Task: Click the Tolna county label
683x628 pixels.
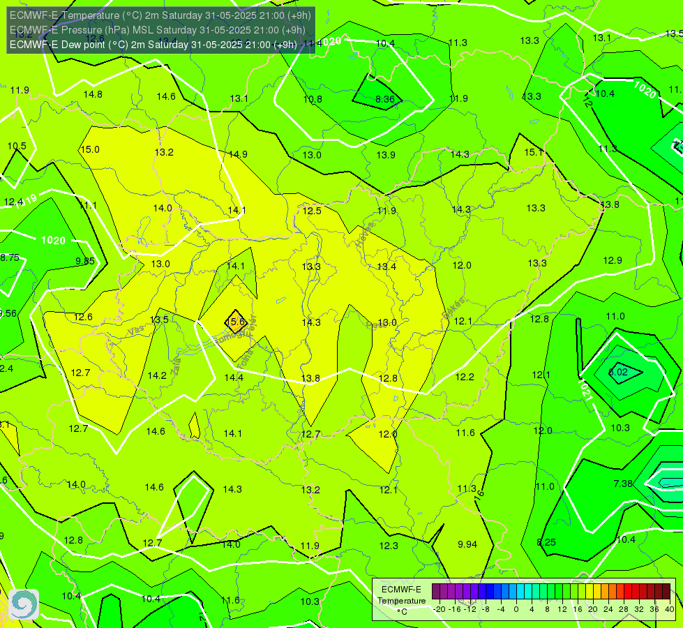Action: tap(246, 359)
